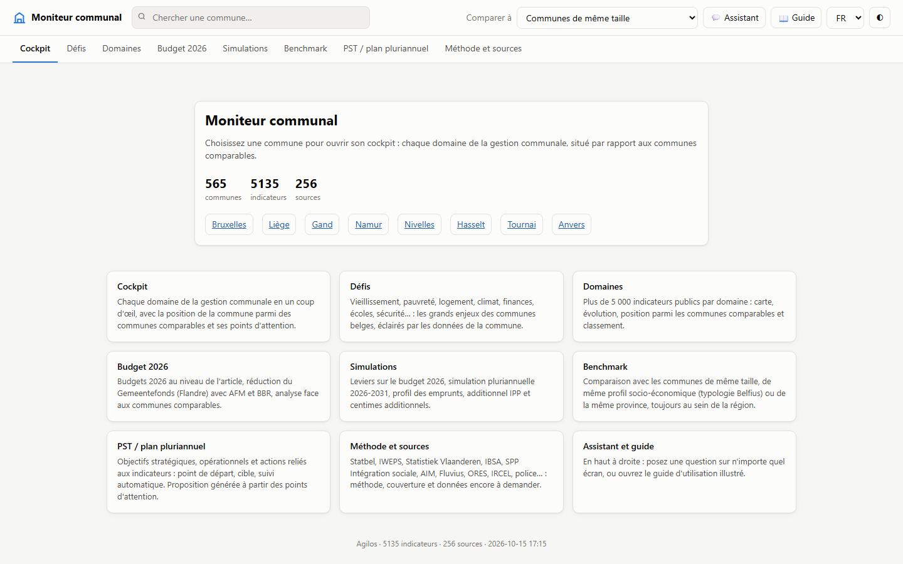This screenshot has width=903, height=564.
Task: Open the Assistant chat button
Action: tap(734, 18)
